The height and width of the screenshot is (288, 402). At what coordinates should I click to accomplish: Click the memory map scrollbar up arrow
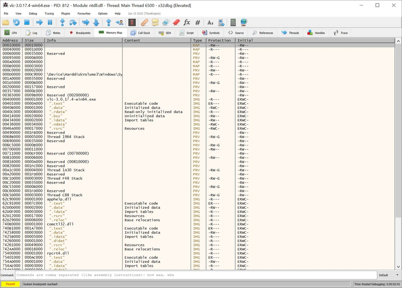(398, 41)
